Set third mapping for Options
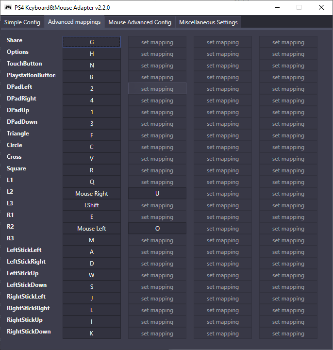The height and width of the screenshot is (350, 333). tap(223, 53)
